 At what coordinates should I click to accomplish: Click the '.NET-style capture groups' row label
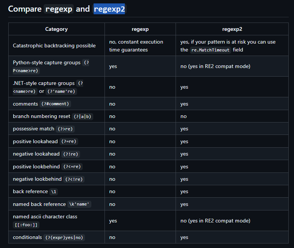point(44,83)
